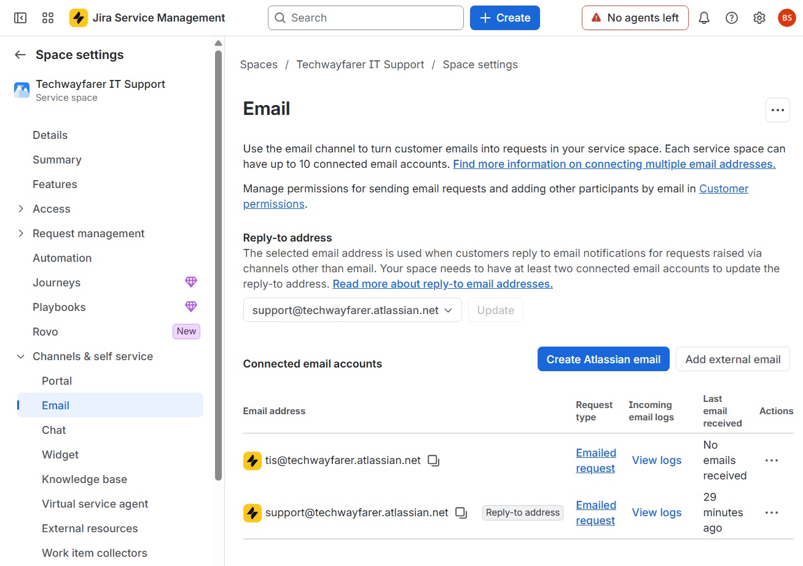This screenshot has width=803, height=566.
Task: Open the Email page more options menu
Action: point(778,110)
